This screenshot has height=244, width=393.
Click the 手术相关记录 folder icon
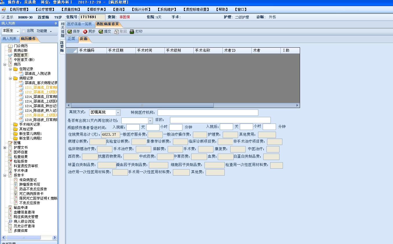pos(16,124)
